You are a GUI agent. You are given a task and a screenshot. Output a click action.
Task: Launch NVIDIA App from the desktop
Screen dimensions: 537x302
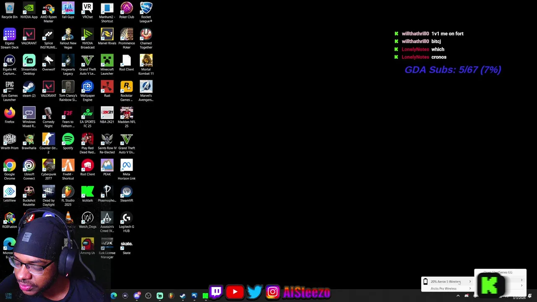click(x=29, y=11)
